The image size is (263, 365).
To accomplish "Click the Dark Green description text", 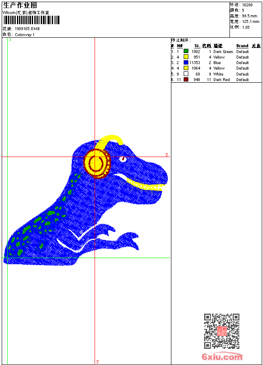I will tap(223, 52).
